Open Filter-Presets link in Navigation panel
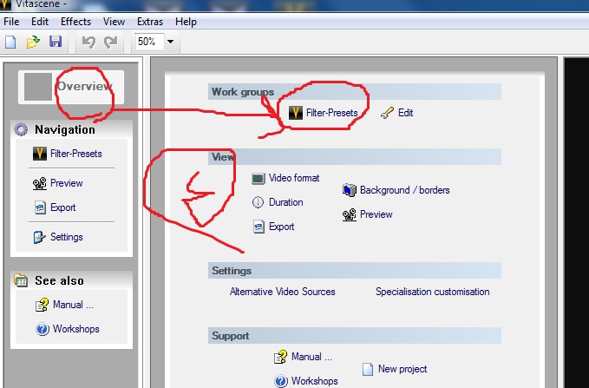The height and width of the screenshot is (388, 589). pyautogui.click(x=76, y=154)
